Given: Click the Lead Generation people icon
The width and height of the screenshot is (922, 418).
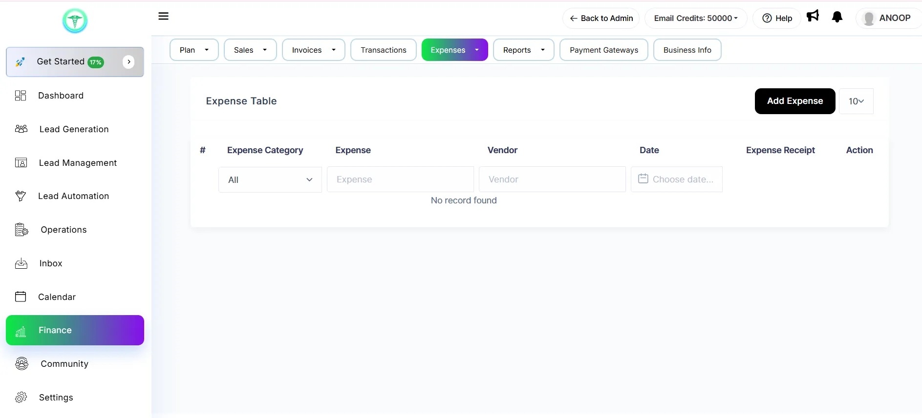Looking at the screenshot, I should [21, 129].
